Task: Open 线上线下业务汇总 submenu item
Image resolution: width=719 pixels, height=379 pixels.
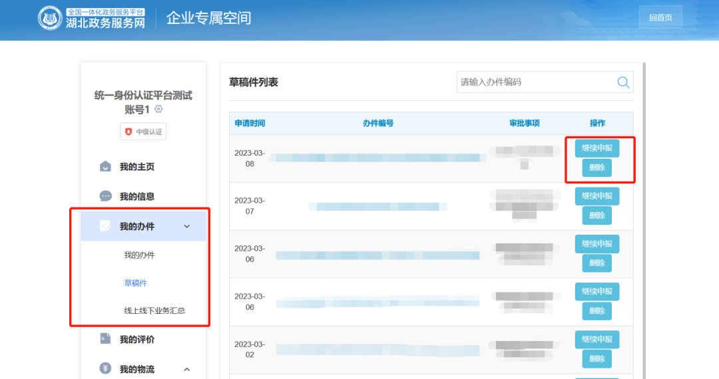Action: [154, 311]
